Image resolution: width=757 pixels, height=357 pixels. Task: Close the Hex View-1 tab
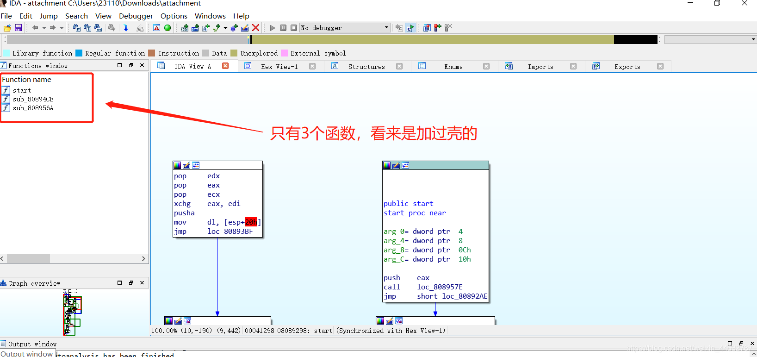point(312,66)
